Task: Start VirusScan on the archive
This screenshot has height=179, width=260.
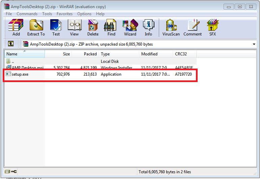Action: pyautogui.click(x=171, y=27)
